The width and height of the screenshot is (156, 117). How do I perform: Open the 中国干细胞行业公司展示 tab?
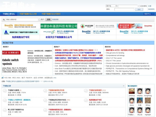tap(51, 14)
